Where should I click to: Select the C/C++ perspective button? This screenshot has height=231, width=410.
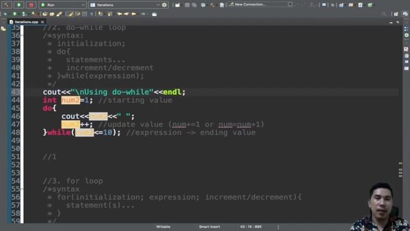click(x=406, y=14)
